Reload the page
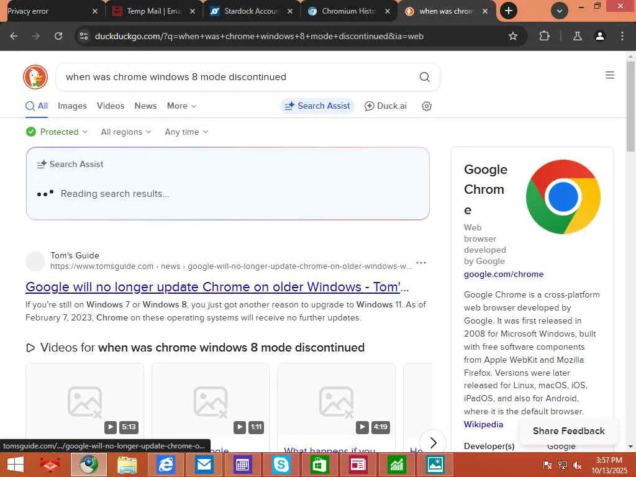 [x=58, y=36]
